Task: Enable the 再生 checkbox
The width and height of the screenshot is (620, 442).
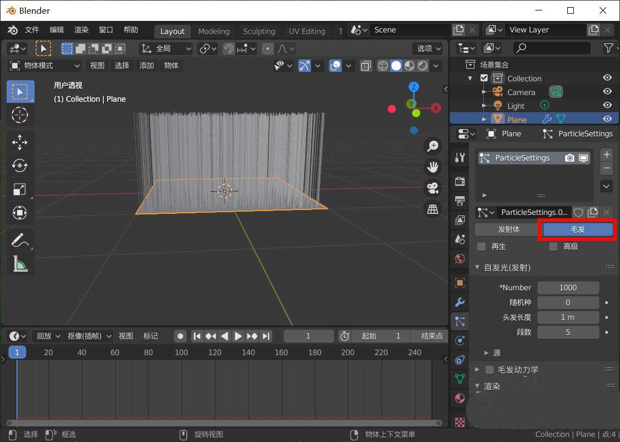Action: point(482,246)
